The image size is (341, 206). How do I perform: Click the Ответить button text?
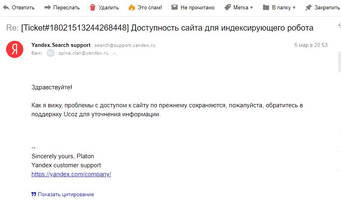(x=23, y=8)
